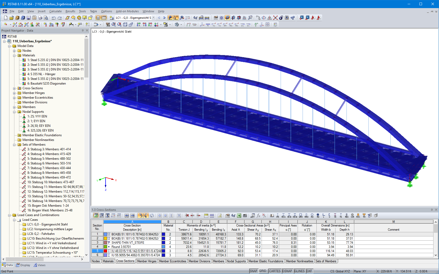This screenshot has width=439, height=274.
Task: Open the Display tab of the navigator
Action: (x=23, y=265)
